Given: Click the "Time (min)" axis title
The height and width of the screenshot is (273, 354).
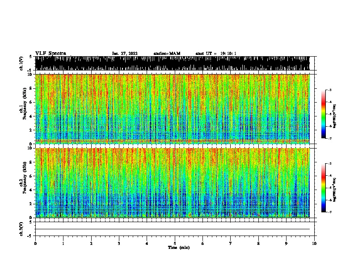Looking at the screenshot, I should pyautogui.click(x=179, y=248).
